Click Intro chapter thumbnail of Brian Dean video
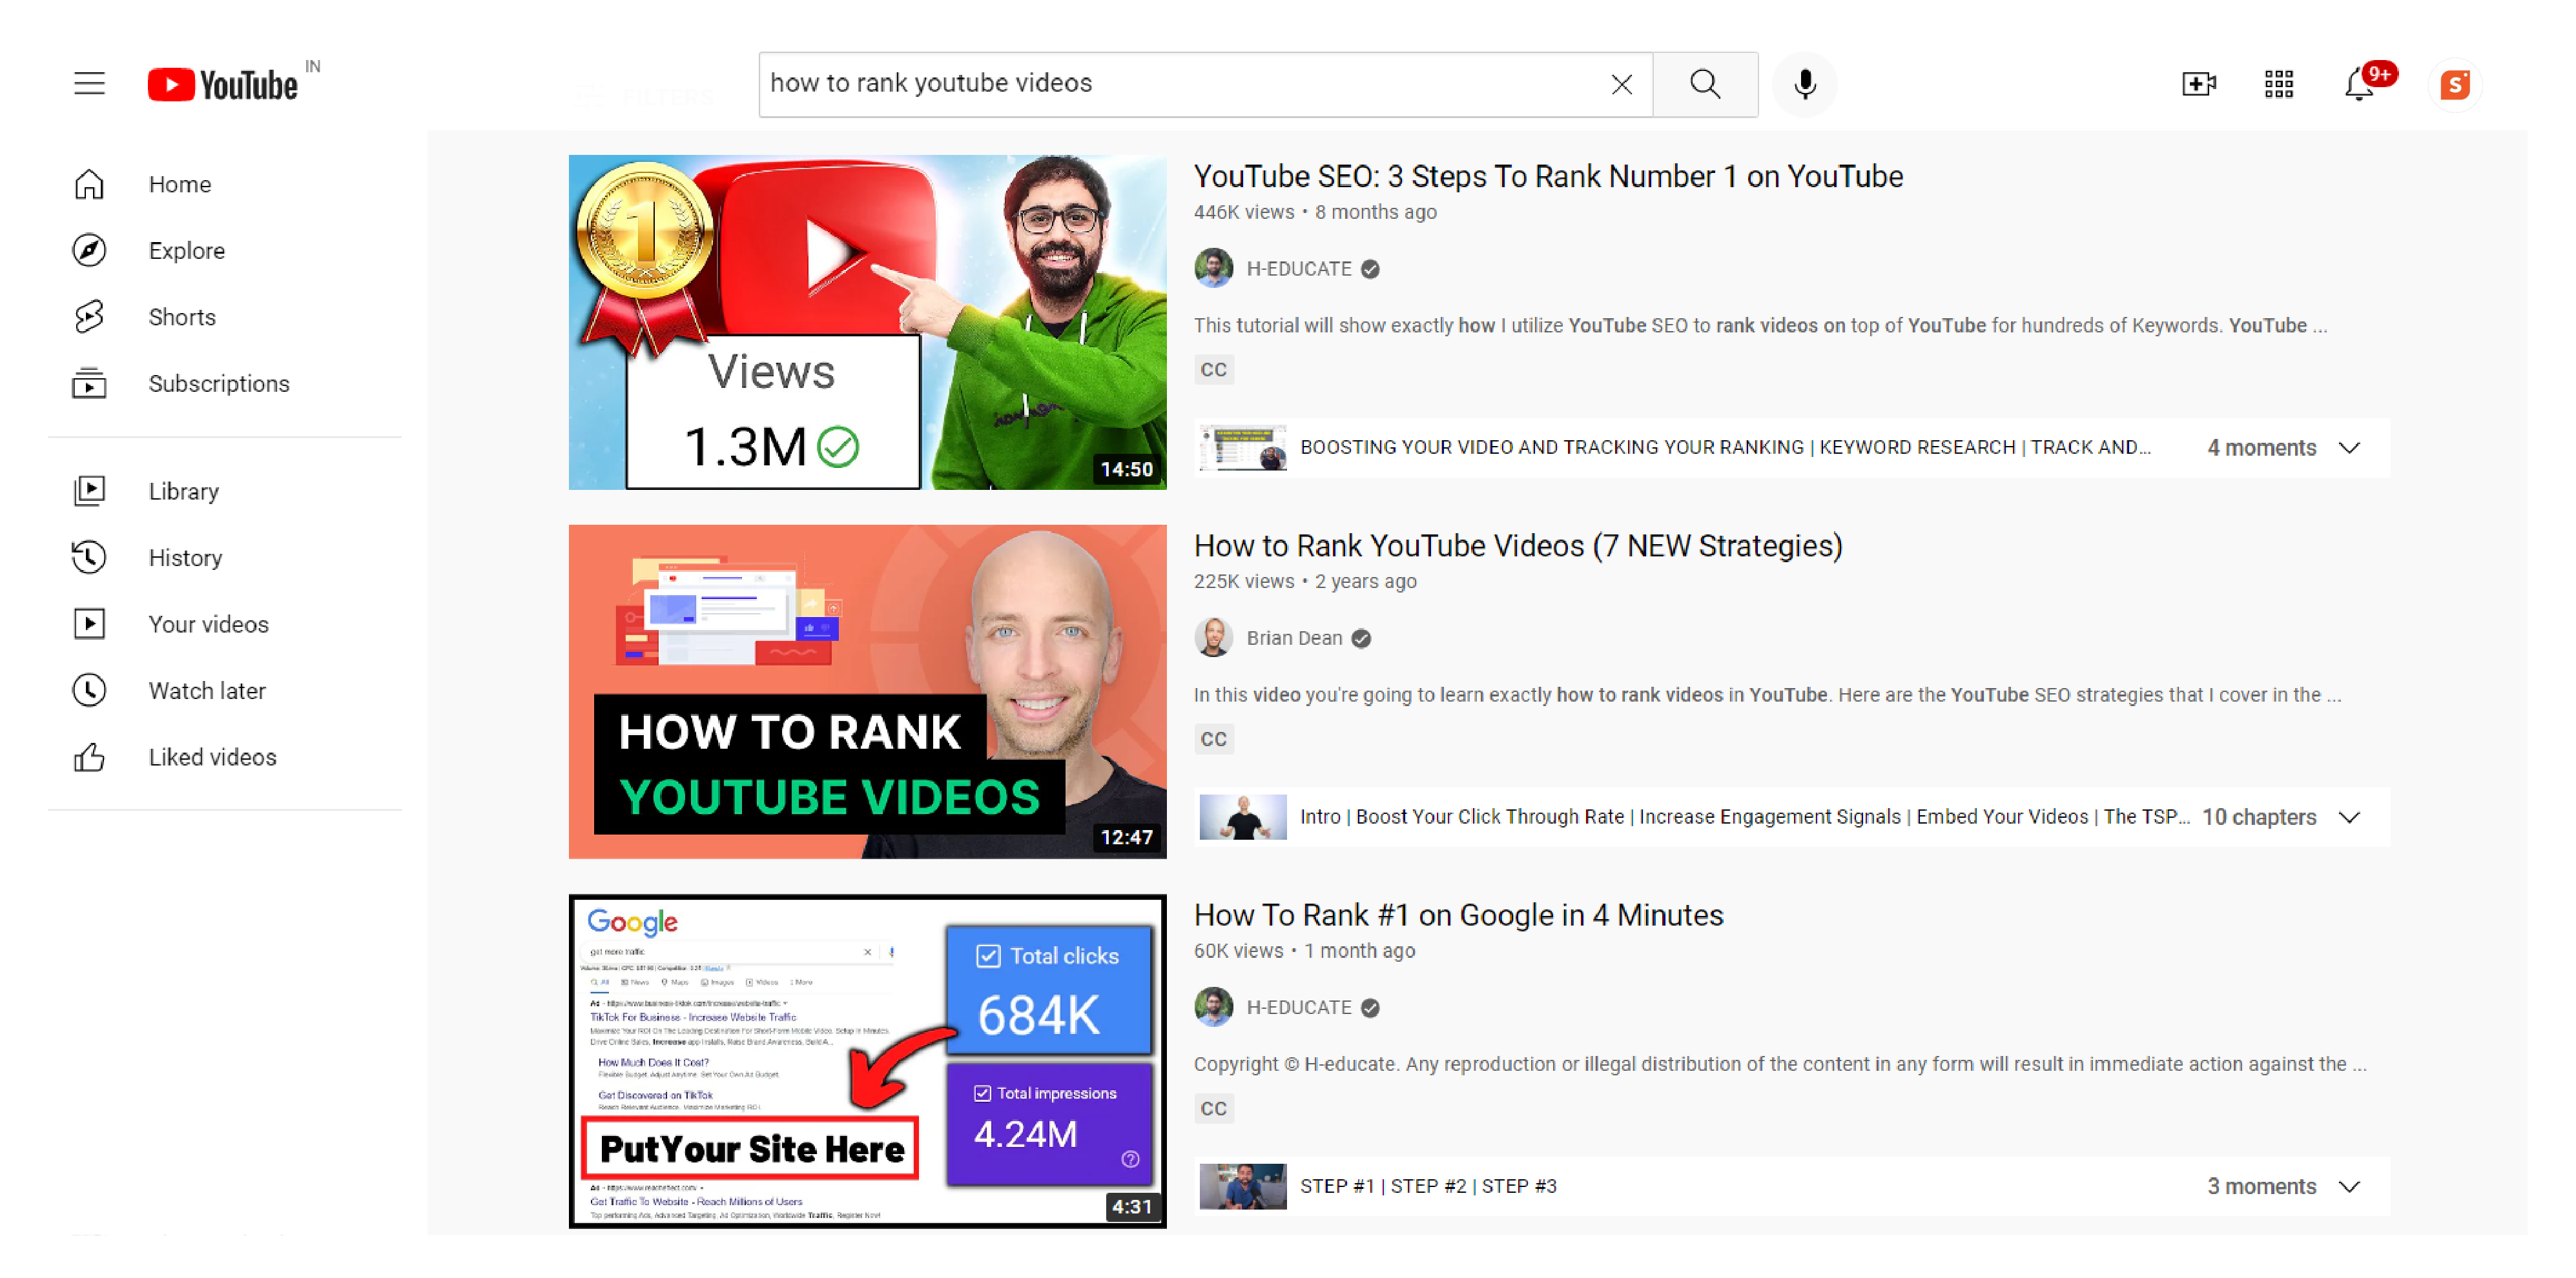The height and width of the screenshot is (1278, 2576). (1242, 817)
